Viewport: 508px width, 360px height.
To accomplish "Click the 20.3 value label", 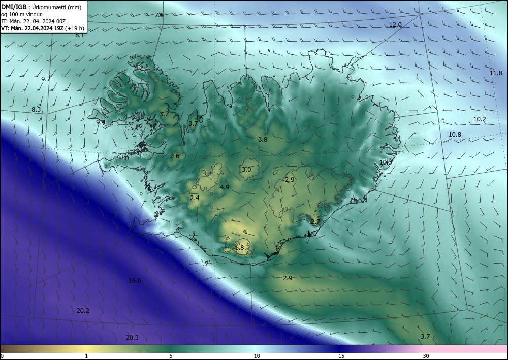I will (x=132, y=338).
